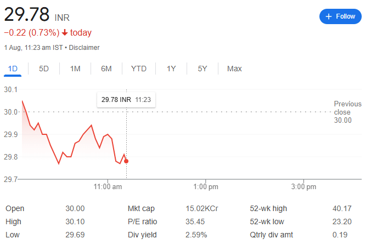The image size is (371, 250).
Task: Click the plus icon on Follow button
Action: (x=328, y=16)
